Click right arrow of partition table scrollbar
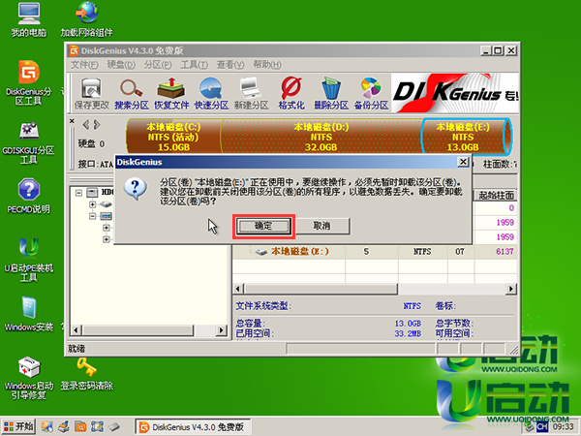Screen dimensions: 581x436 [x=511, y=289]
